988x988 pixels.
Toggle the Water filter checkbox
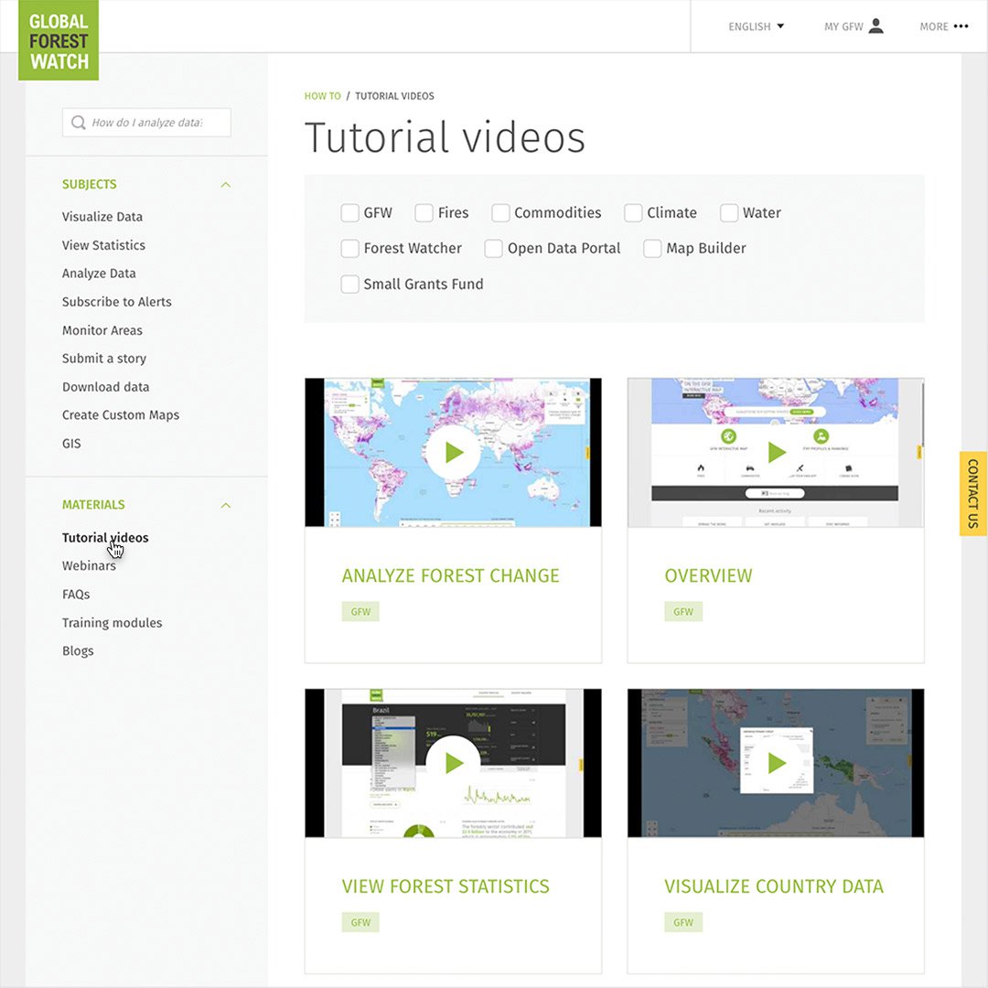click(x=729, y=213)
